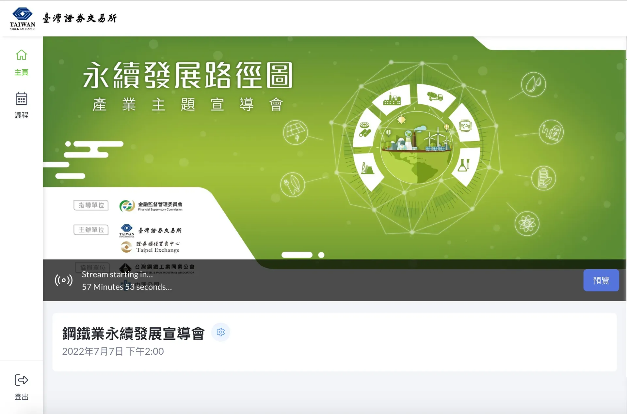Click the 臺灣證券交易所 header title text
The width and height of the screenshot is (627, 414).
point(80,18)
